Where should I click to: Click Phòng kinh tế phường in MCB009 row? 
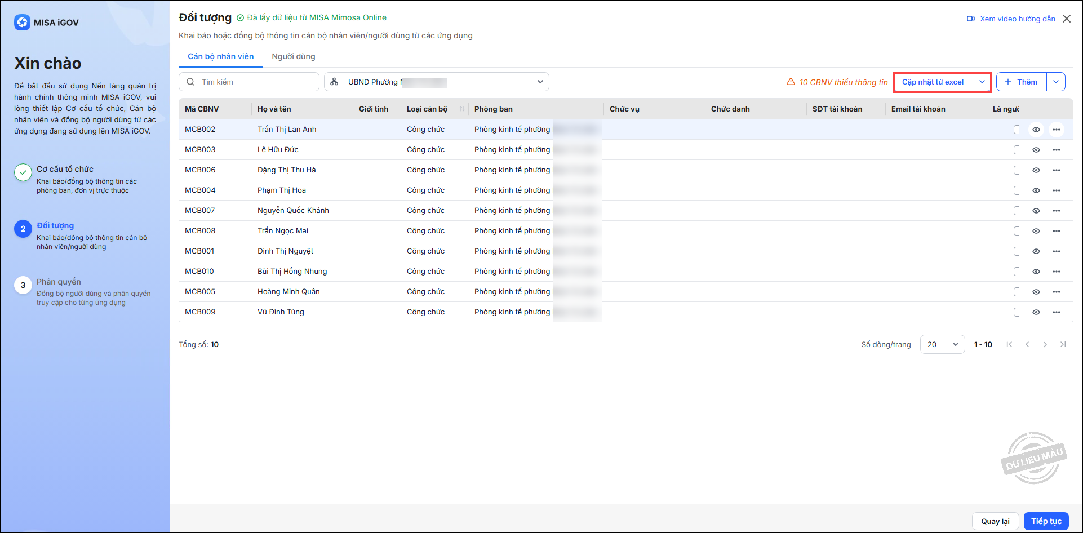[x=512, y=312]
